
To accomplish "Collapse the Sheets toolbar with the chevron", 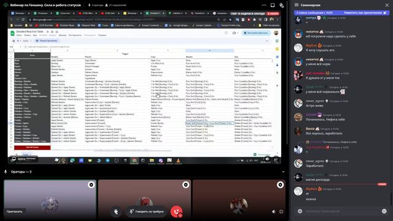I will [267, 41].
